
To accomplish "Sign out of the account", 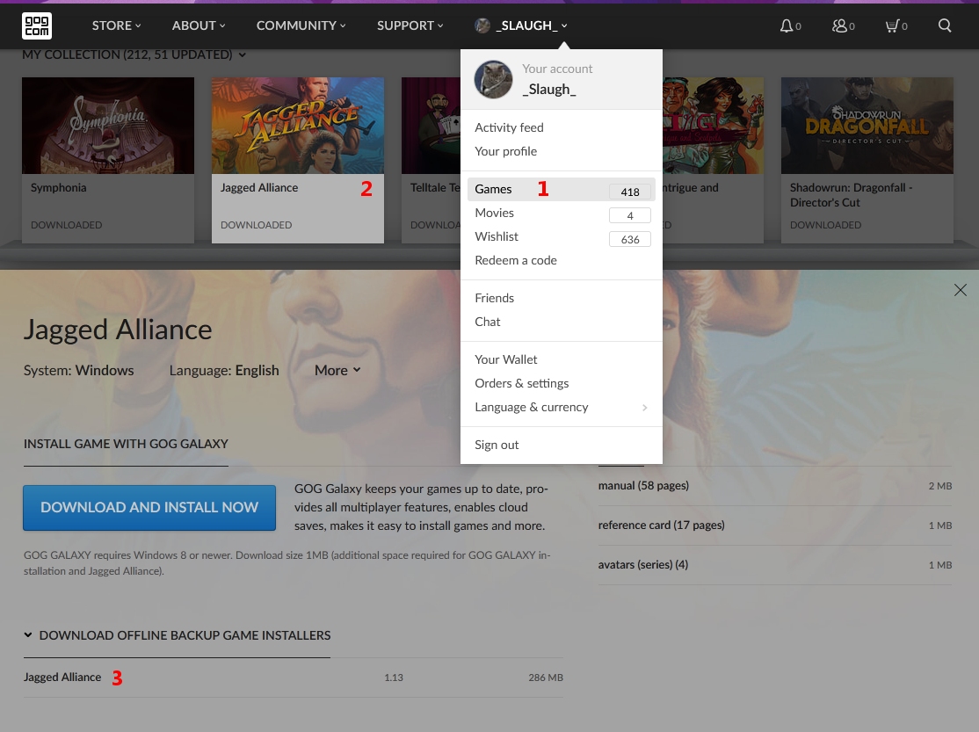I will [497, 445].
